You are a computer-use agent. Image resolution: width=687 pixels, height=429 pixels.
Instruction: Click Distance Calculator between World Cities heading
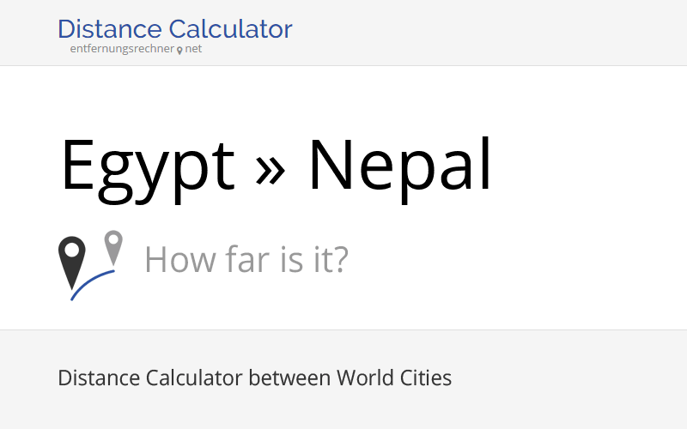pos(254,378)
